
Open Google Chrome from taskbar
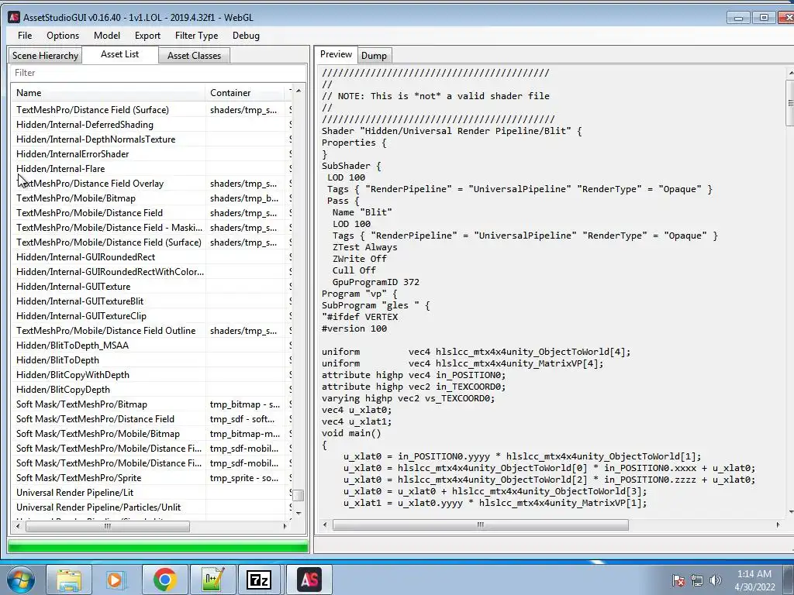coord(164,580)
